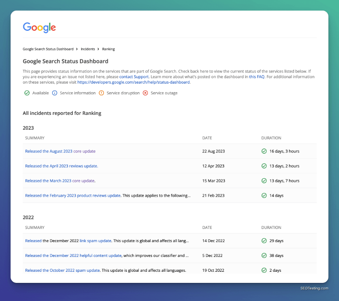Click the SUMMARY column header under 2023
Screen dimensions: 339x301
(35, 138)
